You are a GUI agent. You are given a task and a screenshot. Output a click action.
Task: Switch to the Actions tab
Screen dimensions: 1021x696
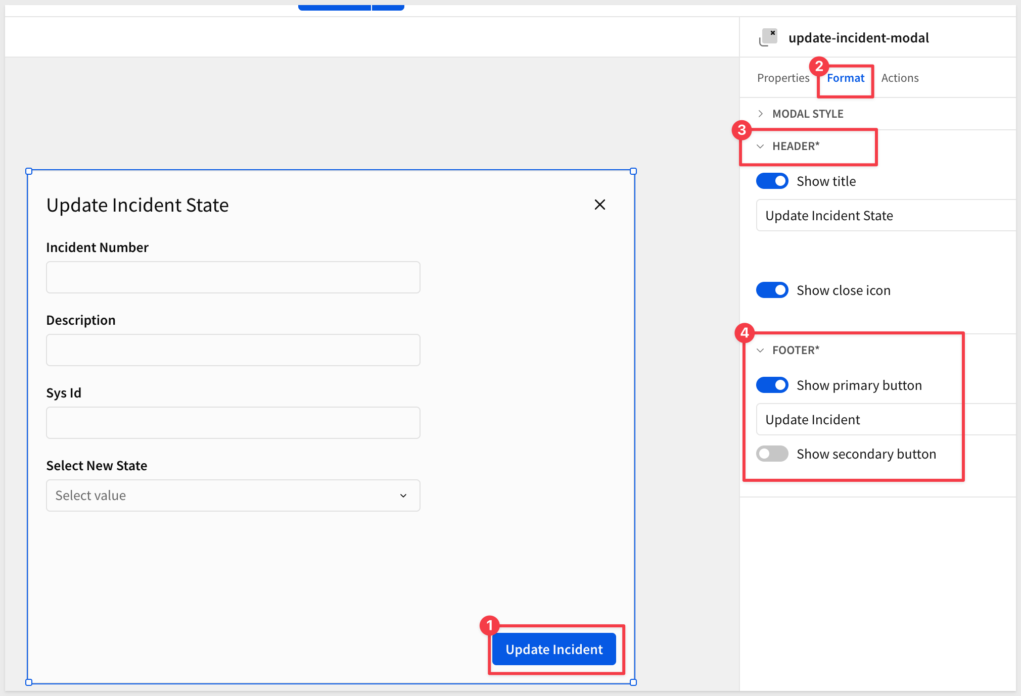point(900,78)
